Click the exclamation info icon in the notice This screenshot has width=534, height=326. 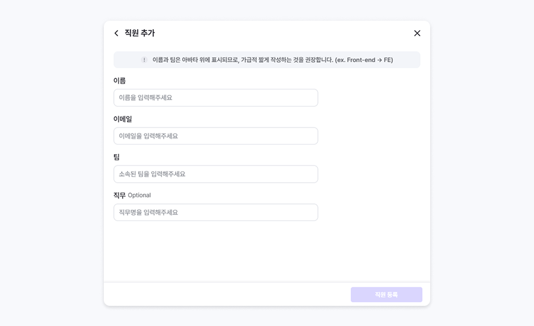pos(144,60)
